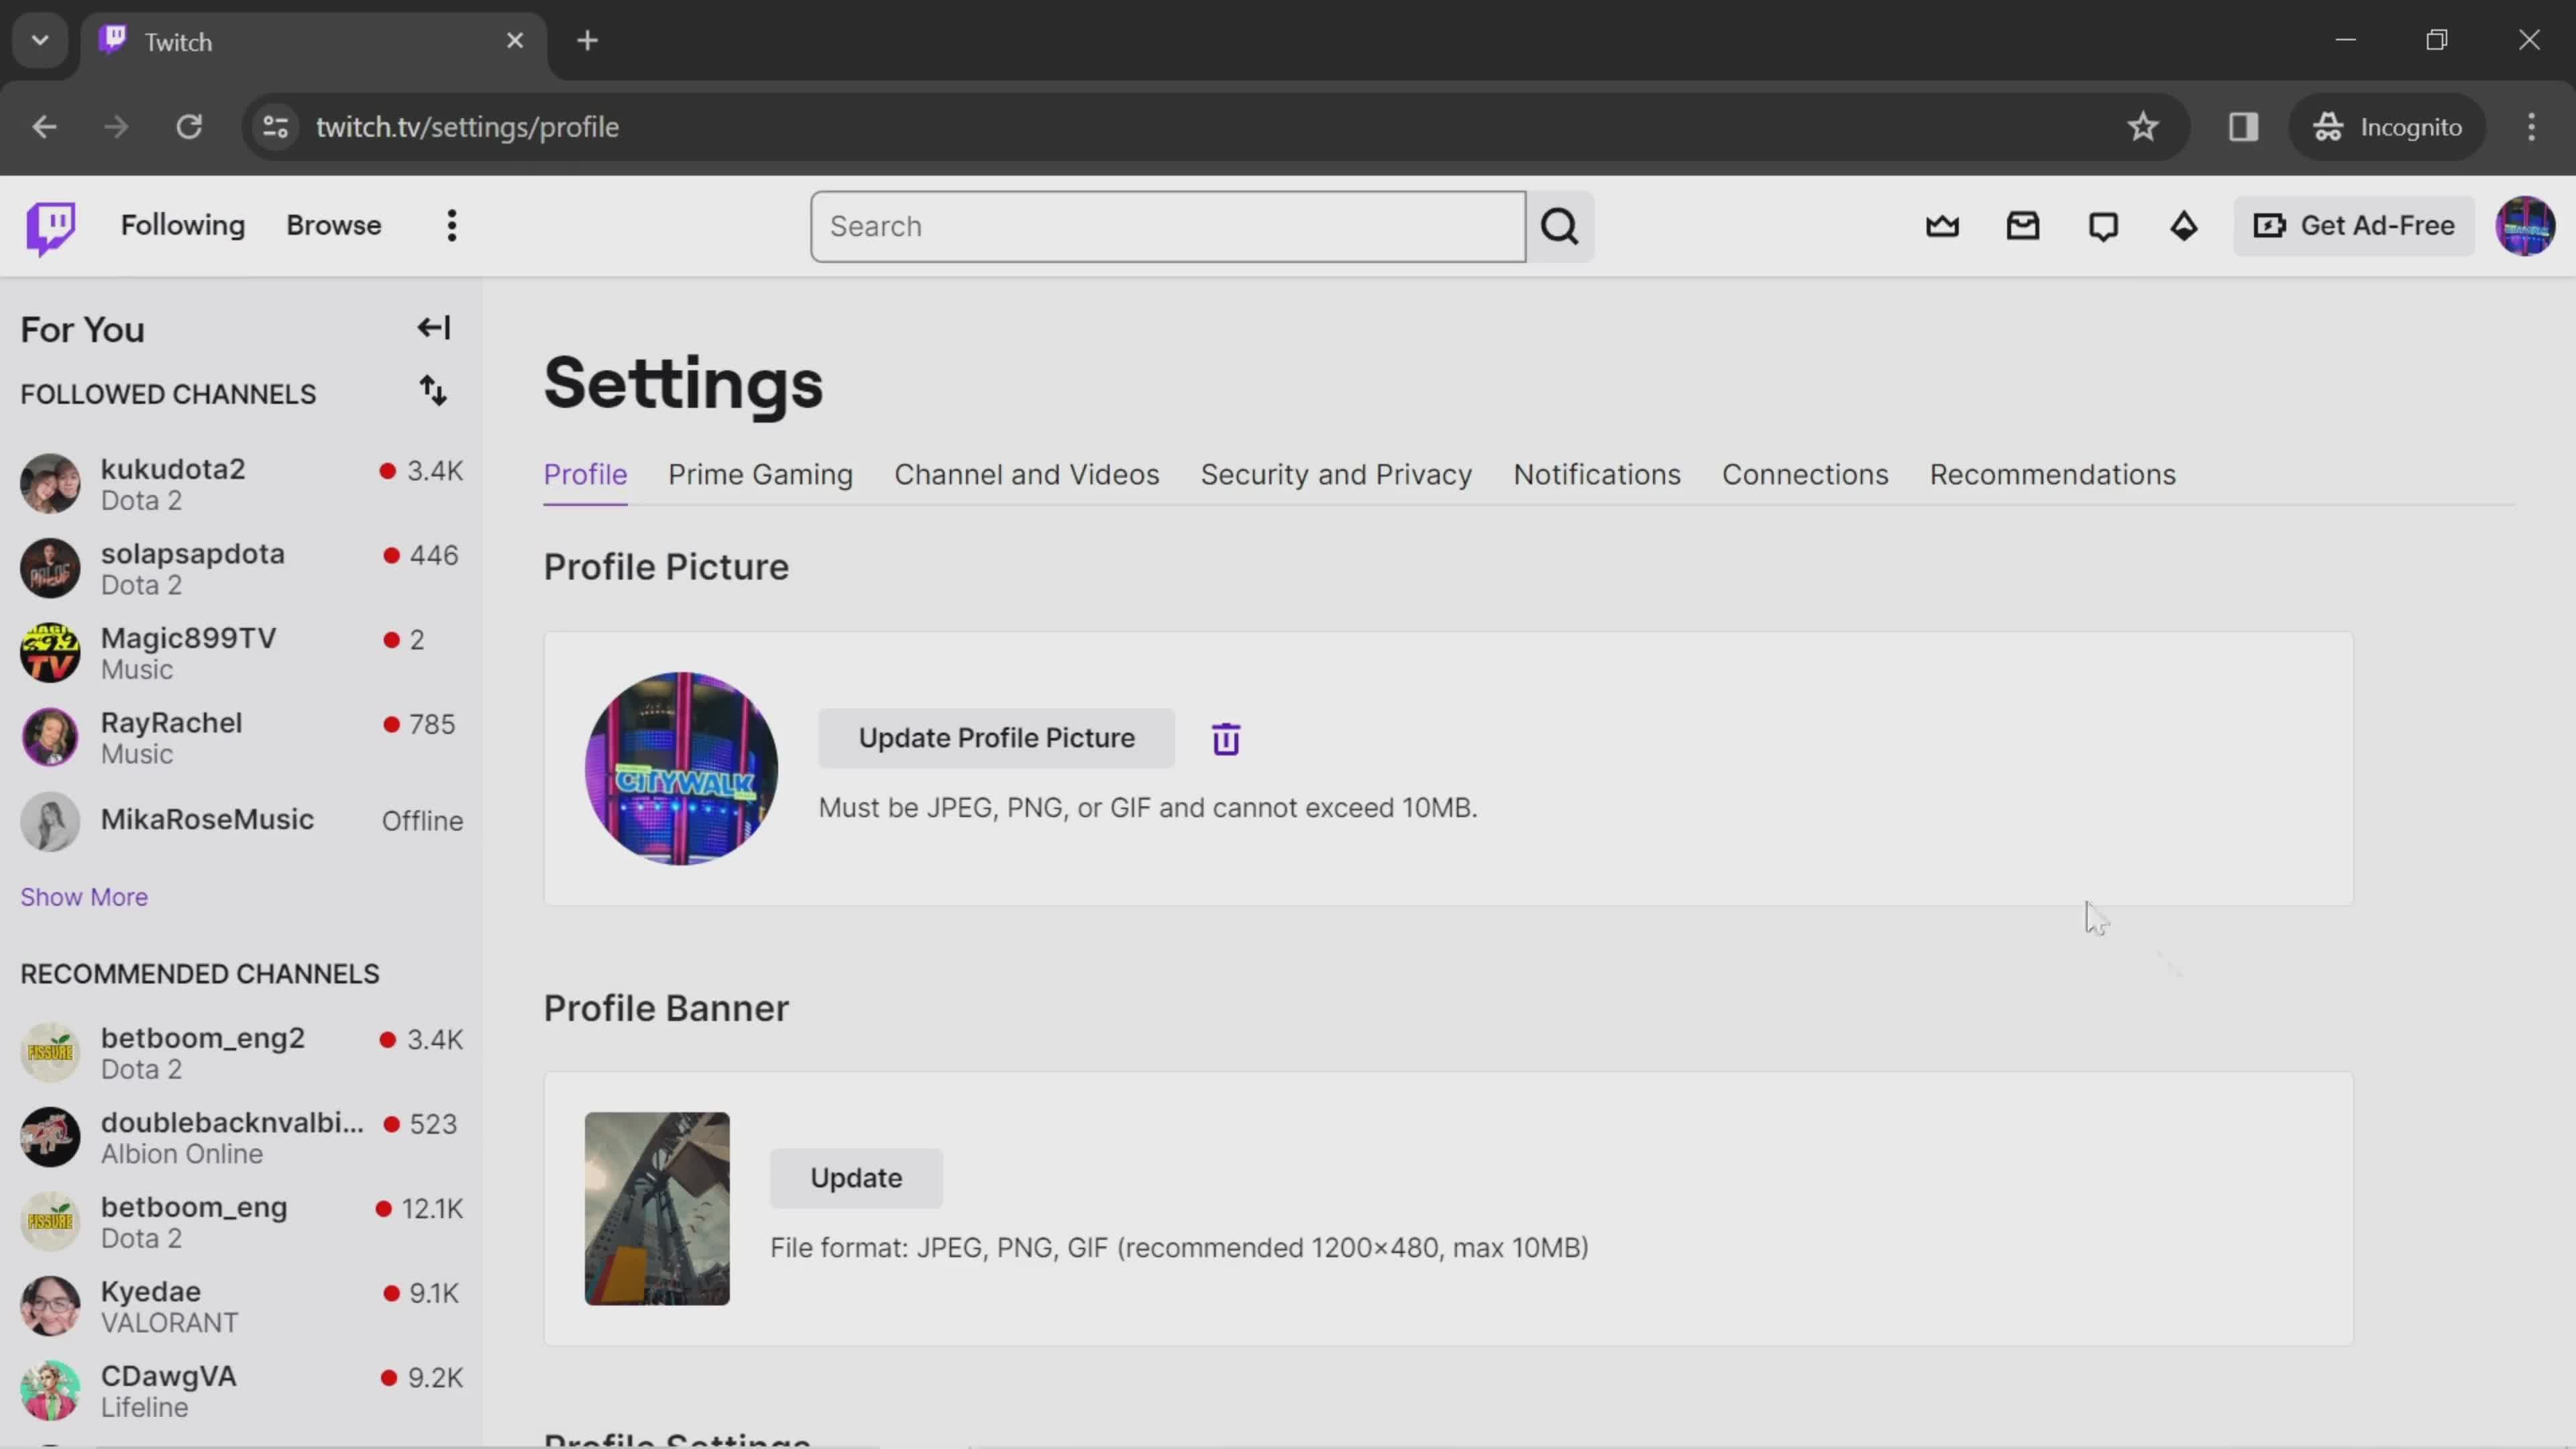The width and height of the screenshot is (2576, 1449).
Task: Click the Get Bits diamond icon
Action: point(2184,226)
